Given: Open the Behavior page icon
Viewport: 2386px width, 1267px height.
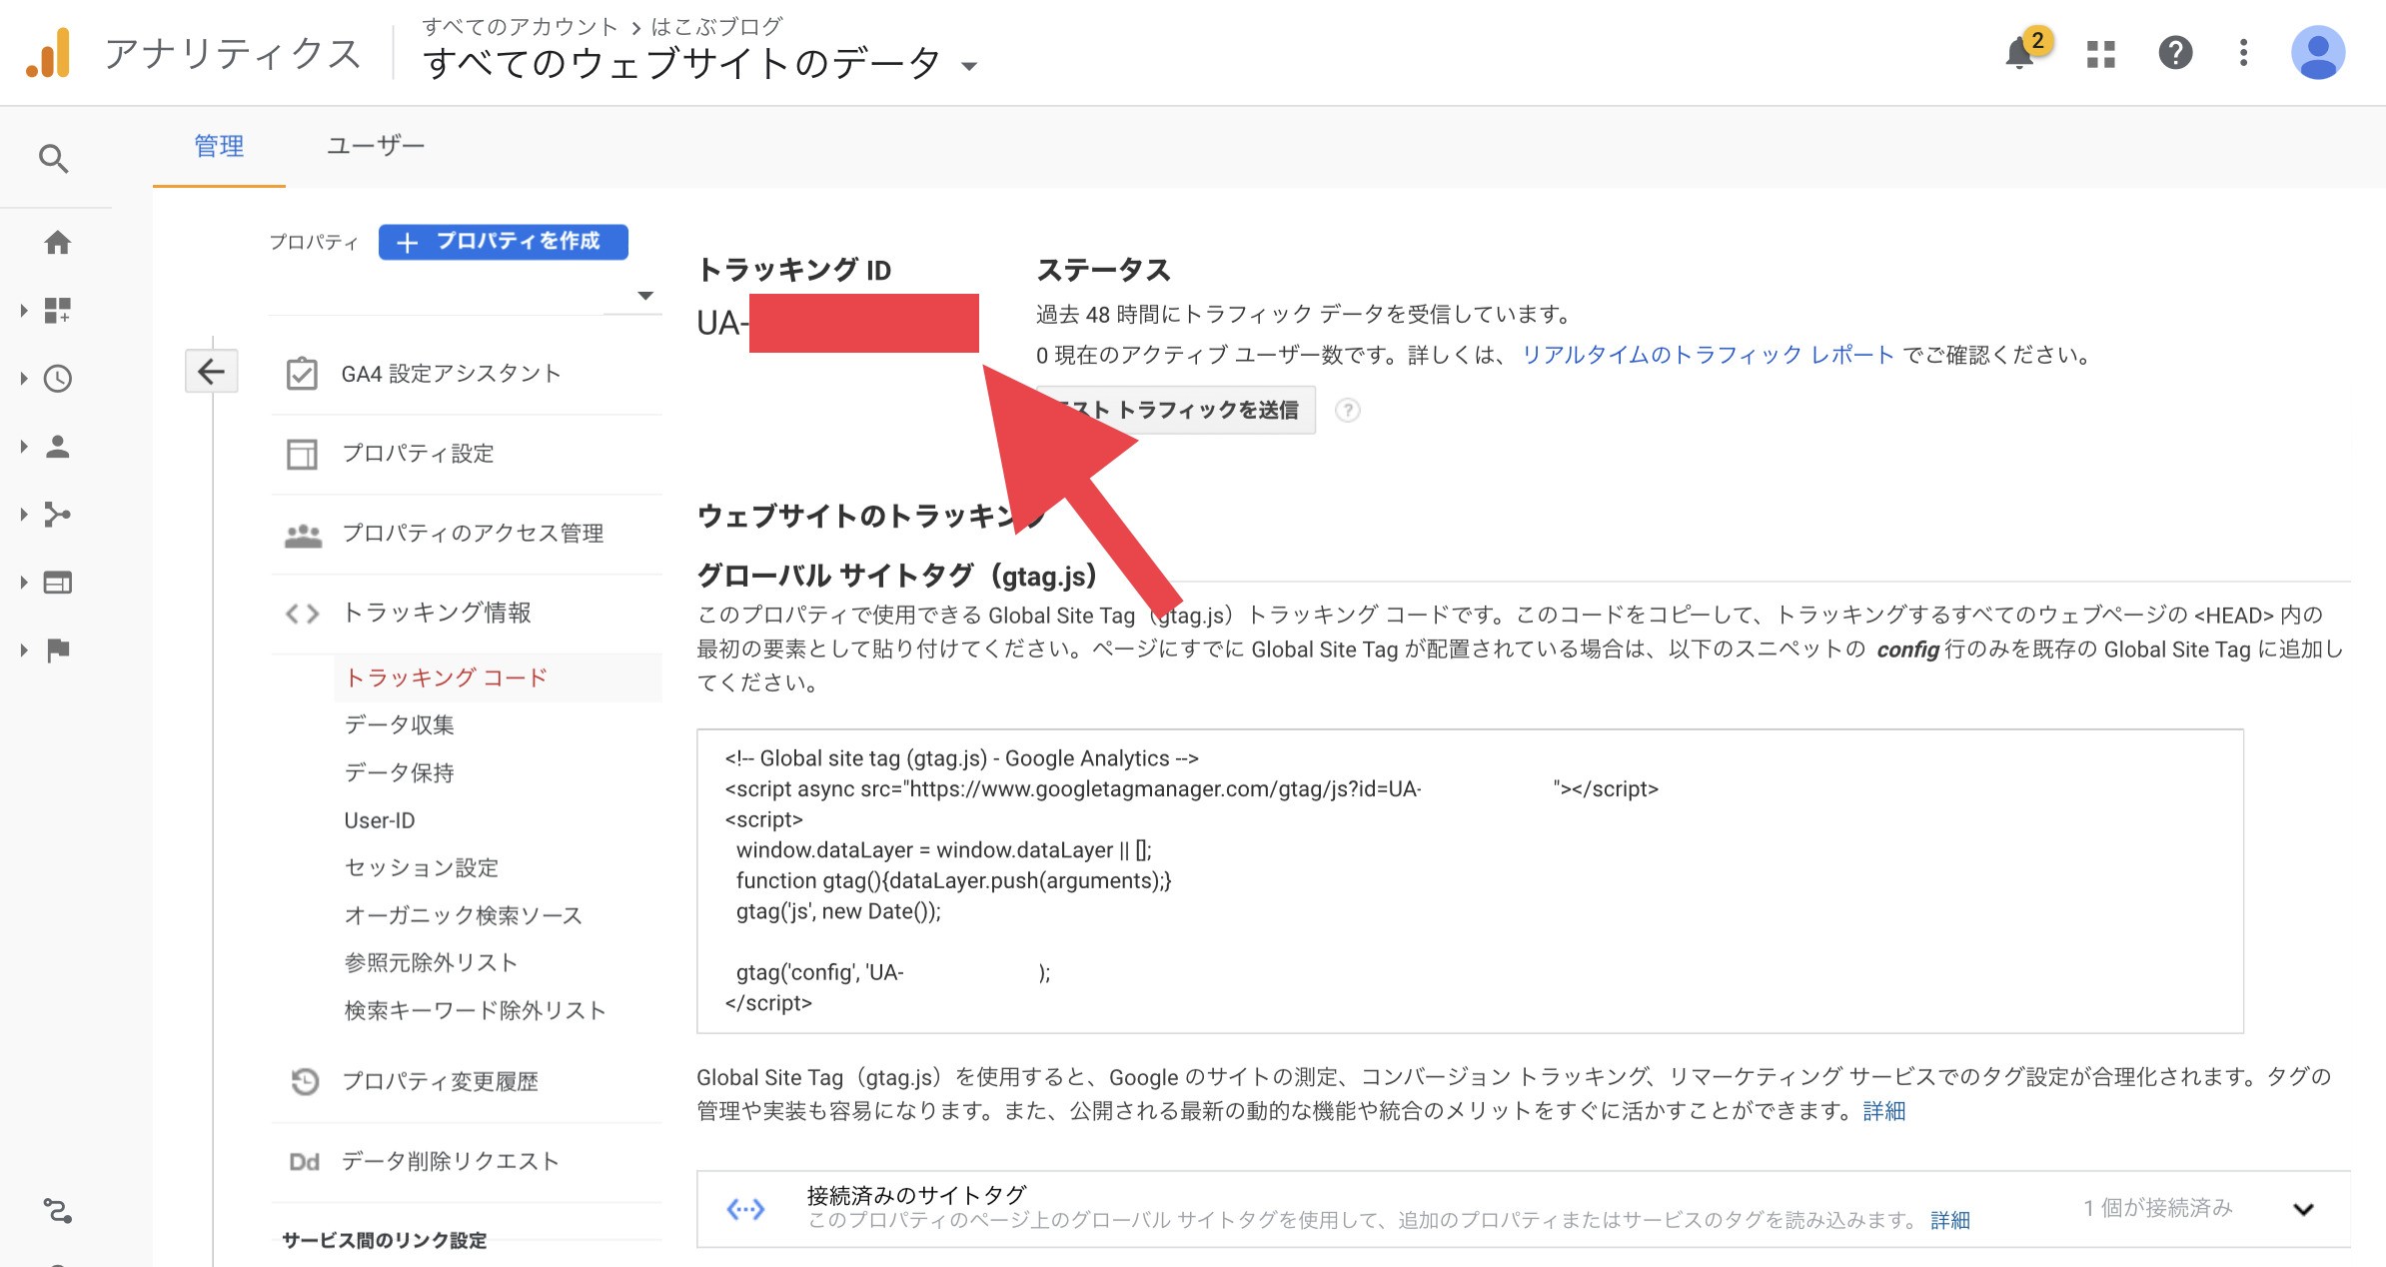Looking at the screenshot, I should [58, 583].
